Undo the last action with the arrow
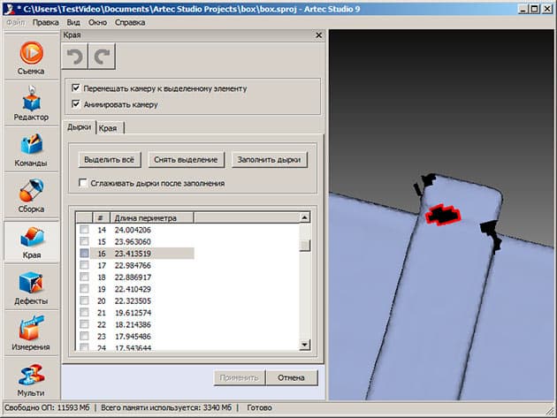 (74, 56)
